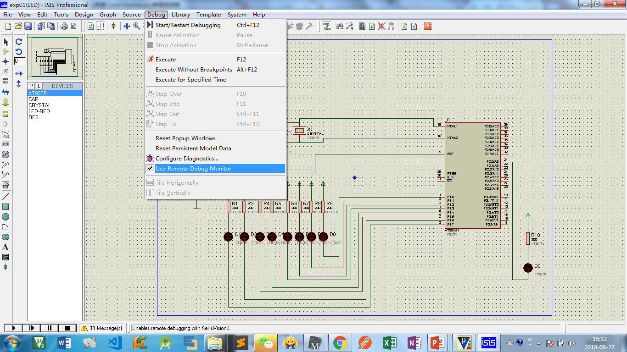
Task: Select the 2D circle drawing tool
Action: pyautogui.click(x=6, y=217)
